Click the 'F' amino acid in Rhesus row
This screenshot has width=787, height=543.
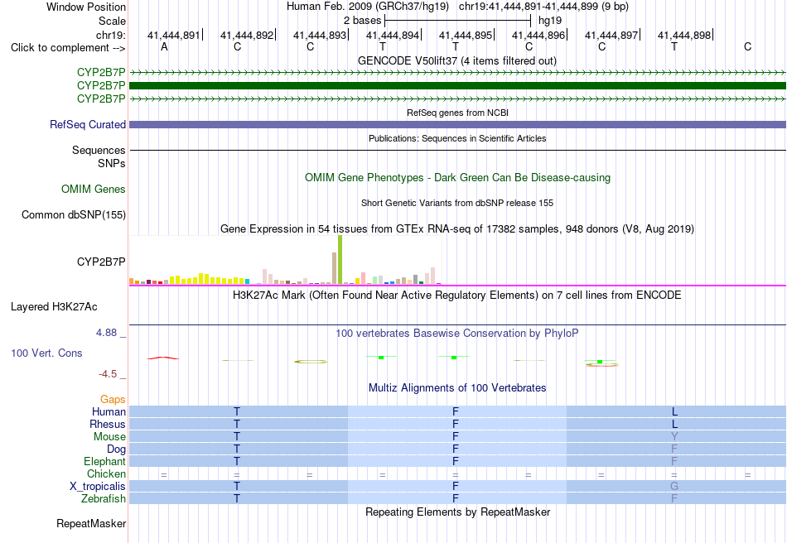456,424
